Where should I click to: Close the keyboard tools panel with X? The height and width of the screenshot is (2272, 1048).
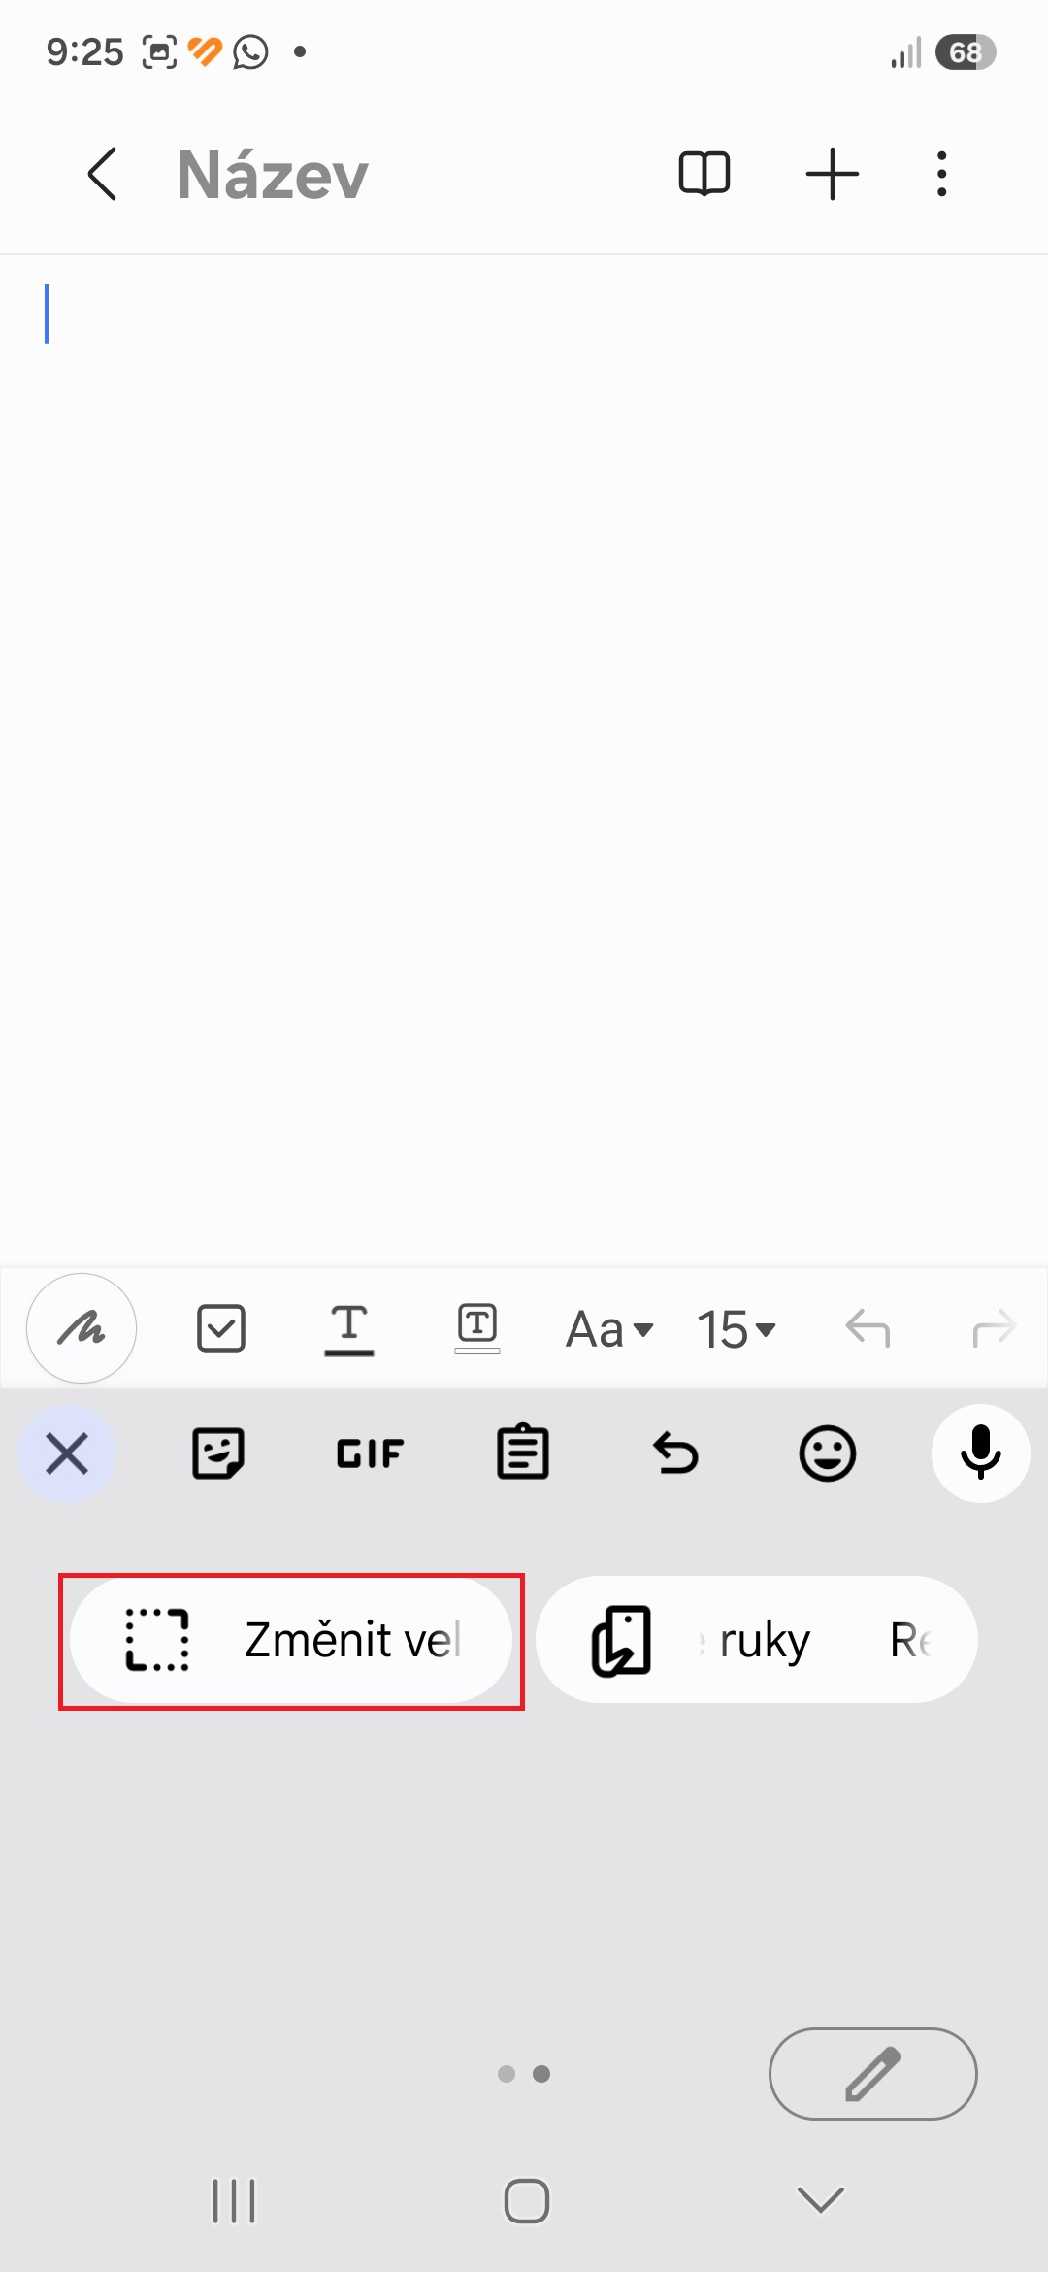coord(67,1453)
